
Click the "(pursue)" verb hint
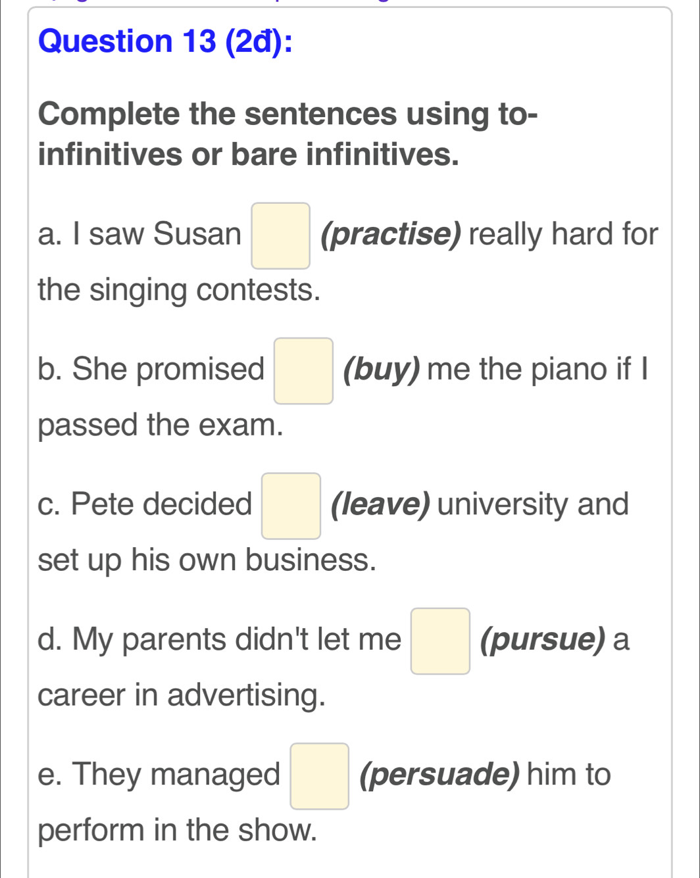(543, 640)
